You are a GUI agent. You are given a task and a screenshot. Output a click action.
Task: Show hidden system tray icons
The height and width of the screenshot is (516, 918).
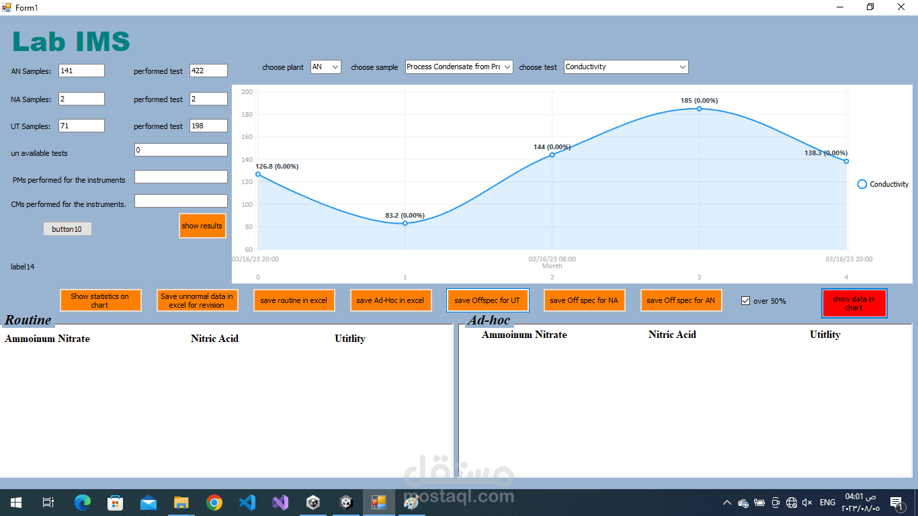[x=726, y=503]
